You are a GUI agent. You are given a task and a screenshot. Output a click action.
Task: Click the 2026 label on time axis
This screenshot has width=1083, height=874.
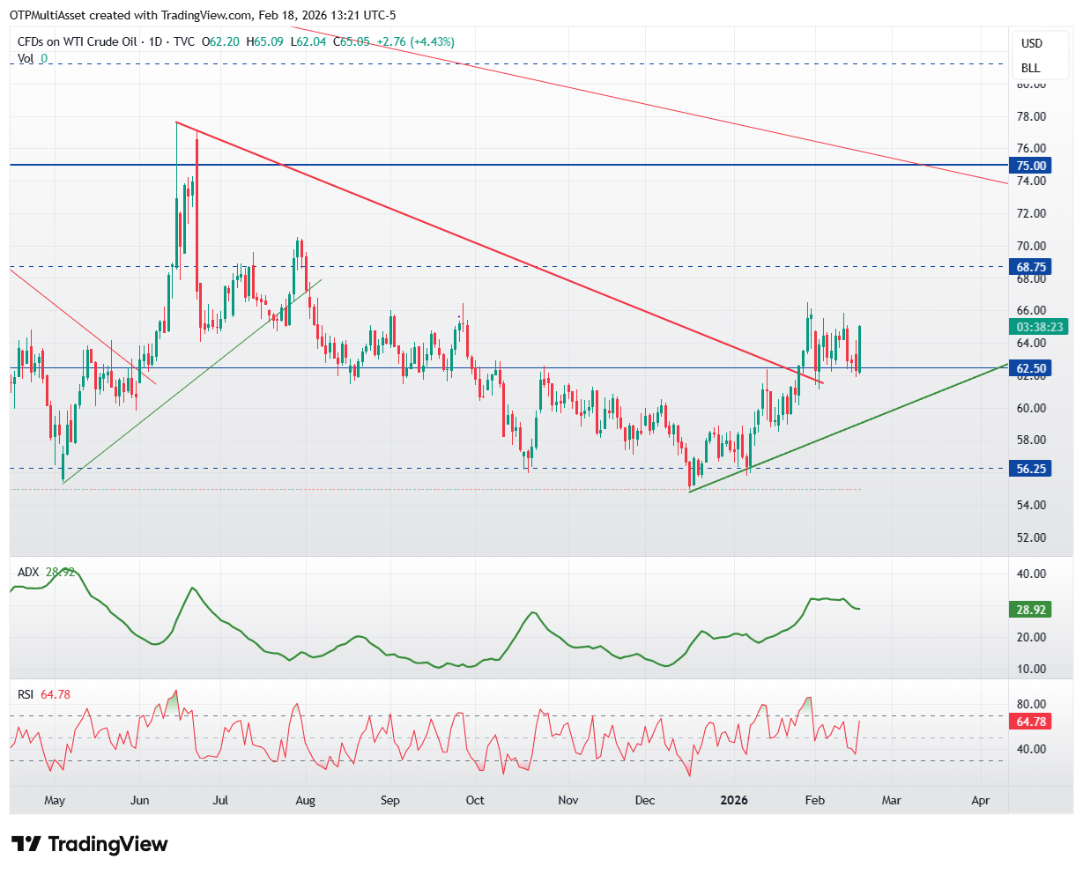click(x=734, y=801)
